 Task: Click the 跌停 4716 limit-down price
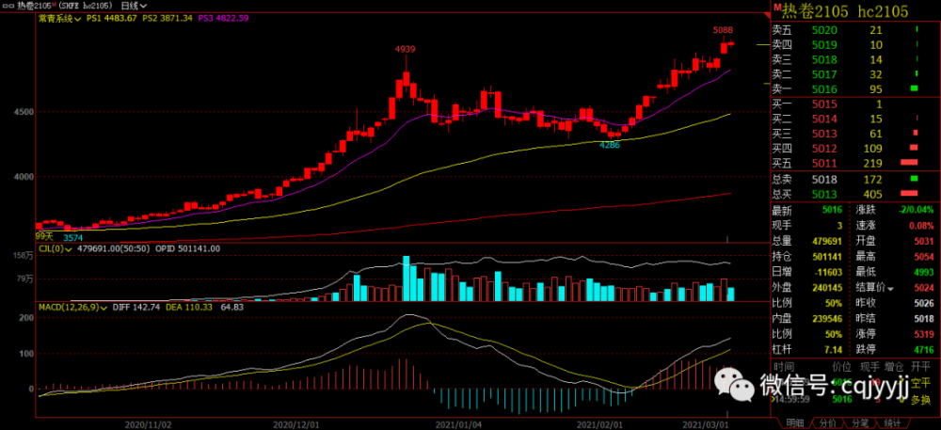pyautogui.click(x=924, y=350)
